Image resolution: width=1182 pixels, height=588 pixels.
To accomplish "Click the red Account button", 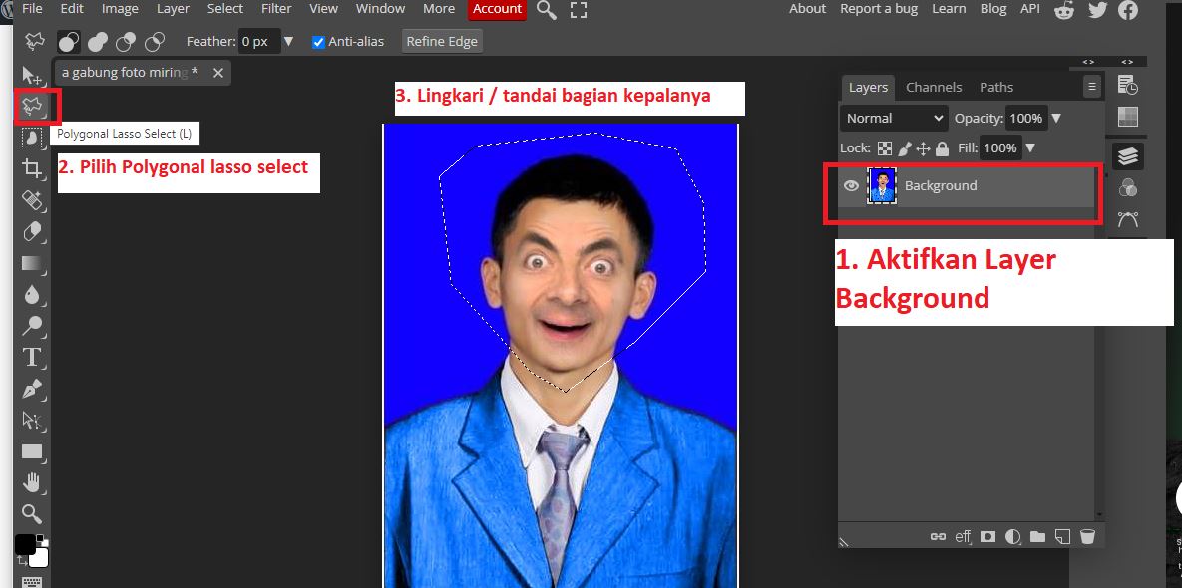I will (x=497, y=9).
